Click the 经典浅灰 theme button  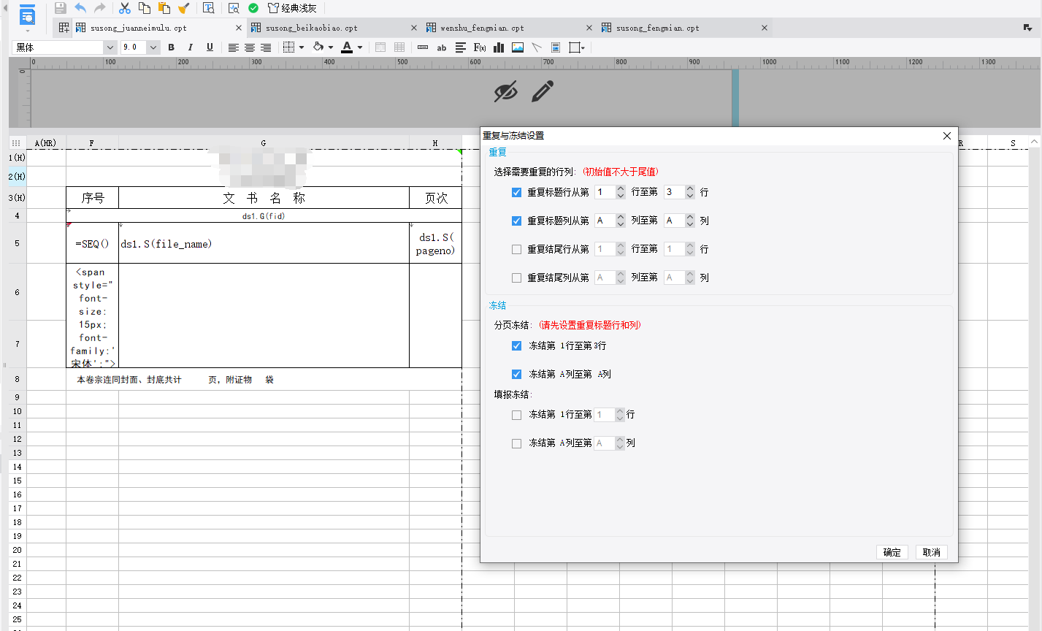(292, 8)
